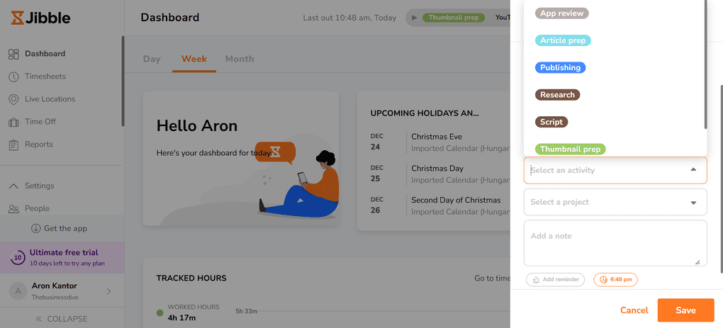Open Settings in the sidebar

click(39, 186)
